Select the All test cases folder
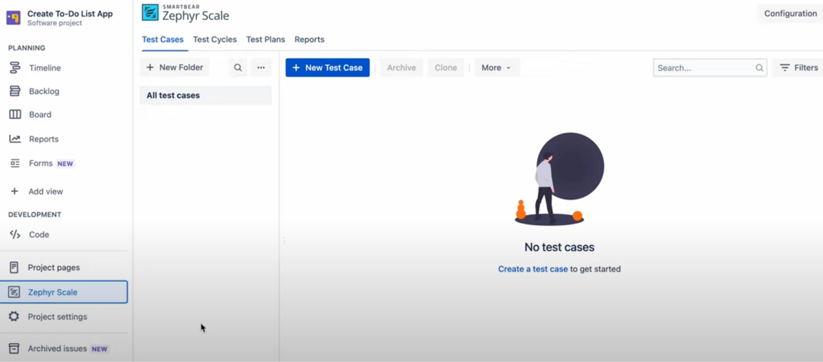 pos(205,96)
